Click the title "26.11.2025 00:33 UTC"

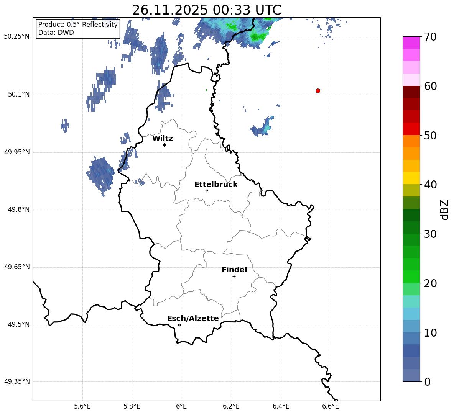click(x=206, y=10)
